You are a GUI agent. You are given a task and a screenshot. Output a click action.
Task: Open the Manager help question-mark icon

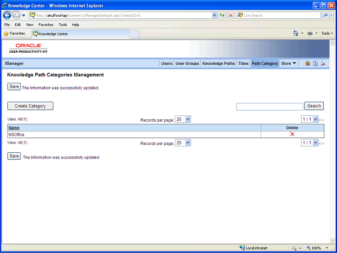click(x=315, y=63)
